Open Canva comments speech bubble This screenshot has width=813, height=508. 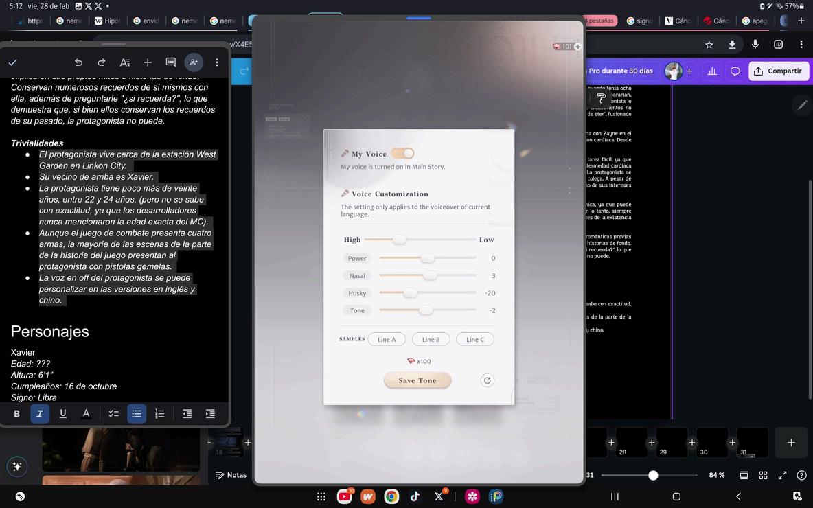coord(735,71)
